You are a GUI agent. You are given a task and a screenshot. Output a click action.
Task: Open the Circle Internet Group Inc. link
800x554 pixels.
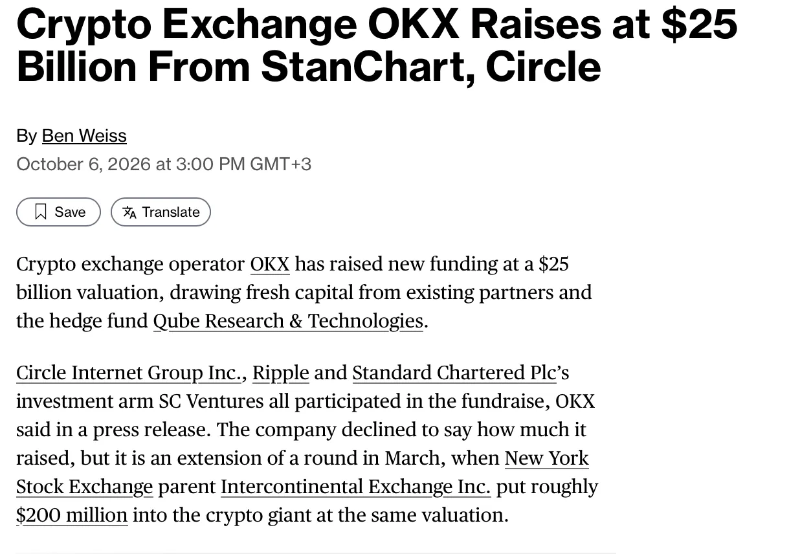(129, 373)
